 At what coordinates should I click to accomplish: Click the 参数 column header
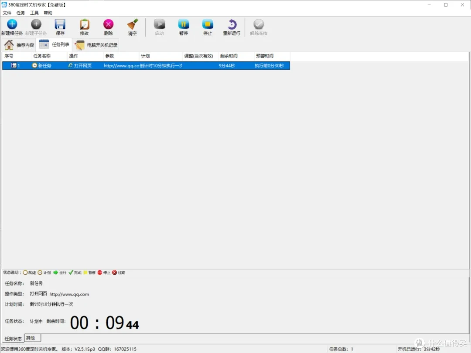(121, 56)
